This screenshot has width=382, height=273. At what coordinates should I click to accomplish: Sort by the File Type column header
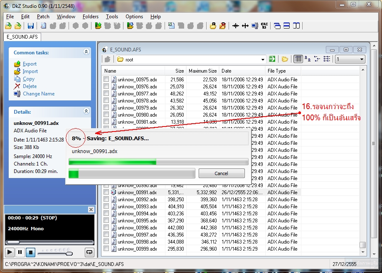pos(283,71)
